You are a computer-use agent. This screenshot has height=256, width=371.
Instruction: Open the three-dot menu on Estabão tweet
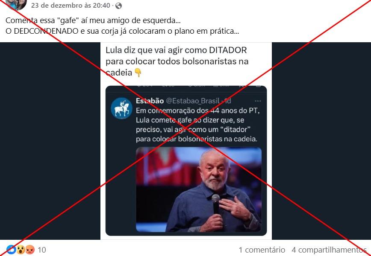point(258,101)
